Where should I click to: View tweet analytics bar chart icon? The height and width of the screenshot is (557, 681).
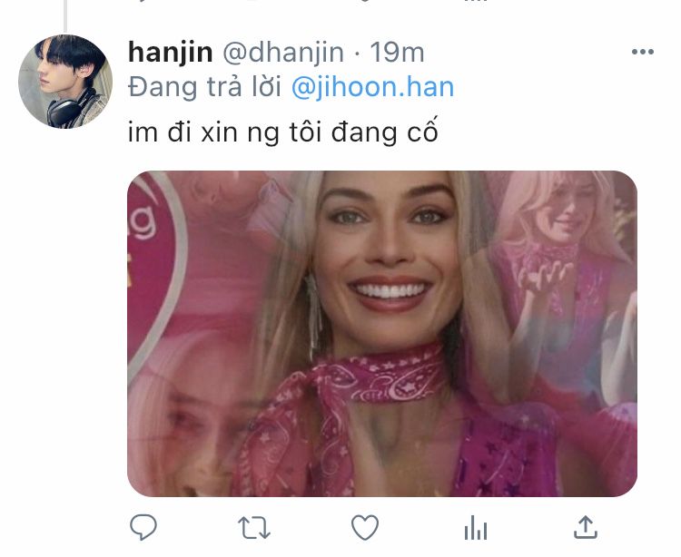coord(476,528)
